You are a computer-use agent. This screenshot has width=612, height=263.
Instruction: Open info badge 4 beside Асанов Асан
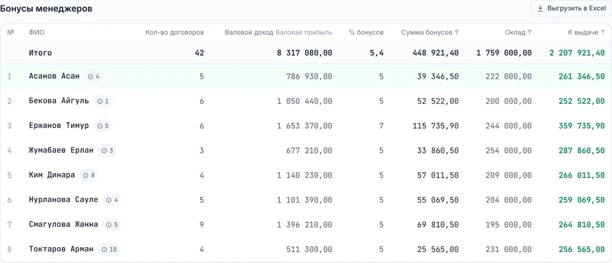coord(94,77)
